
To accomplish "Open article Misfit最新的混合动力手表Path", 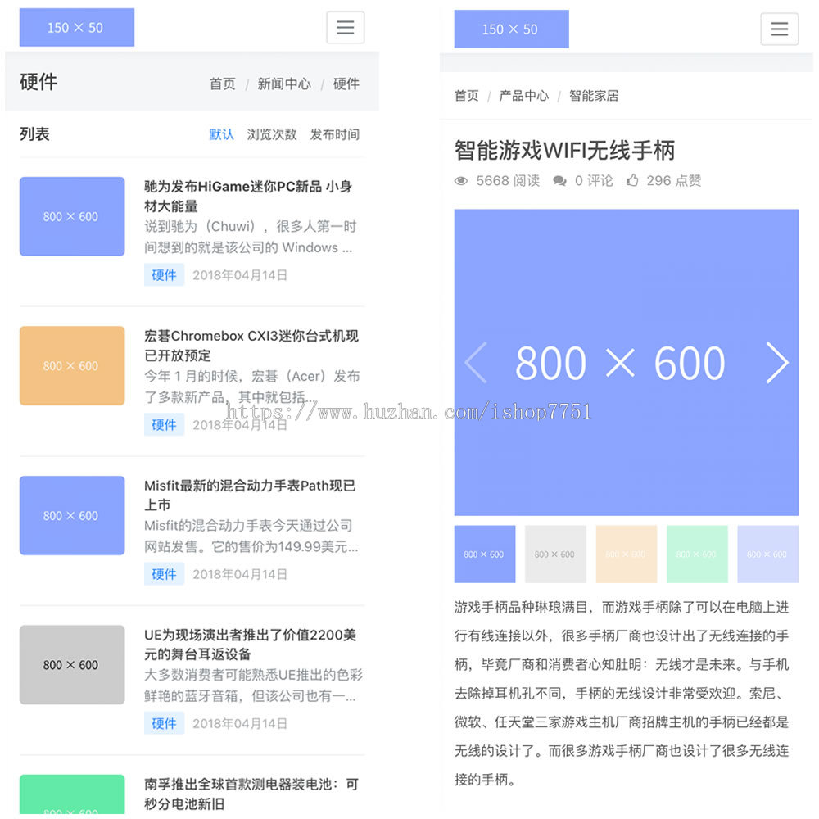I will pos(250,495).
